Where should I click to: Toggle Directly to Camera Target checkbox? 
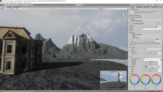point(143,17)
